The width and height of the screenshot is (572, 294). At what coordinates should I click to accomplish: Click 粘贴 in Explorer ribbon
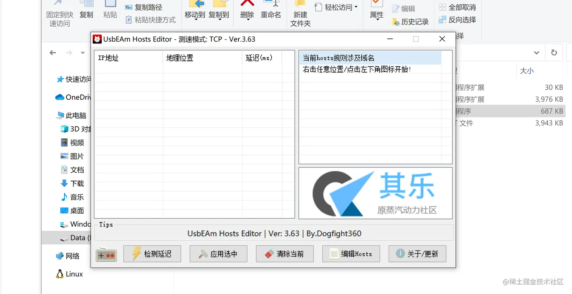click(110, 11)
